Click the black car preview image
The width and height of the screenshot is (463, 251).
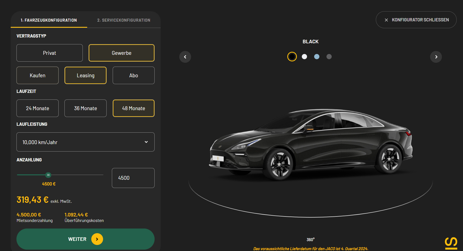click(311, 145)
